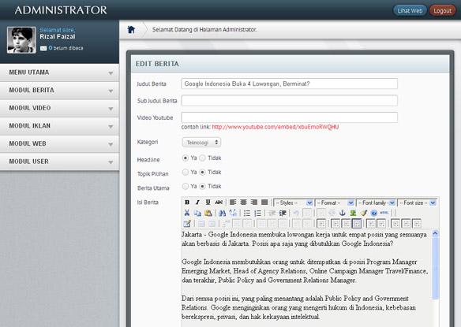Click the envelope icon for unread messages
Screen dimensions: 461x327
[43, 48]
